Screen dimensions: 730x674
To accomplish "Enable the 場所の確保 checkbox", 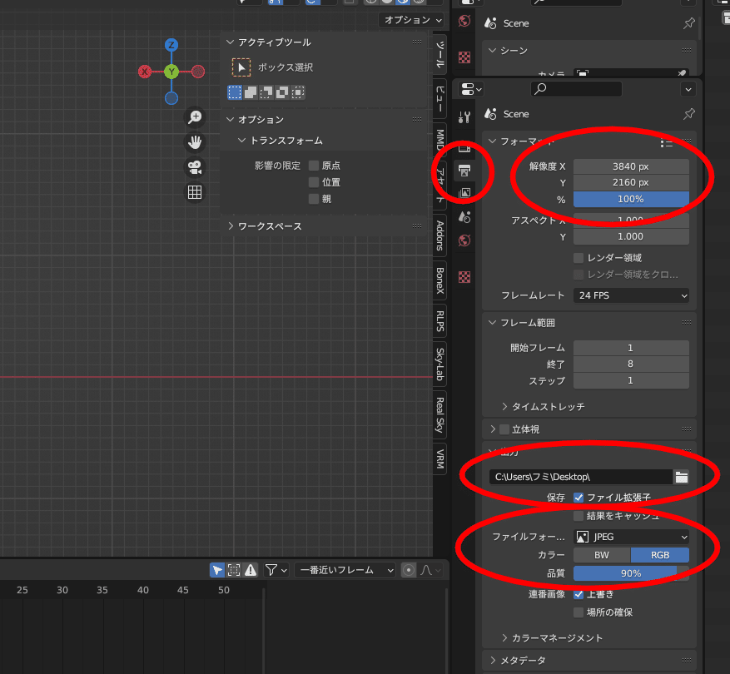I will point(579,612).
